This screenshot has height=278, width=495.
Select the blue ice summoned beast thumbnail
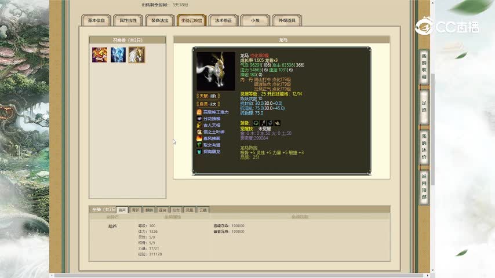118,55
